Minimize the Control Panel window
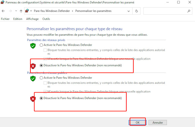This screenshot has width=195, height=127. pyautogui.click(x=167, y=2)
